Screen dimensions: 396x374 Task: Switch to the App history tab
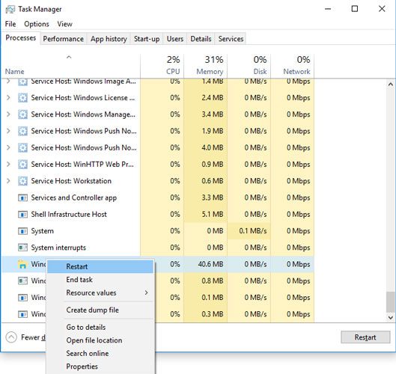(109, 39)
